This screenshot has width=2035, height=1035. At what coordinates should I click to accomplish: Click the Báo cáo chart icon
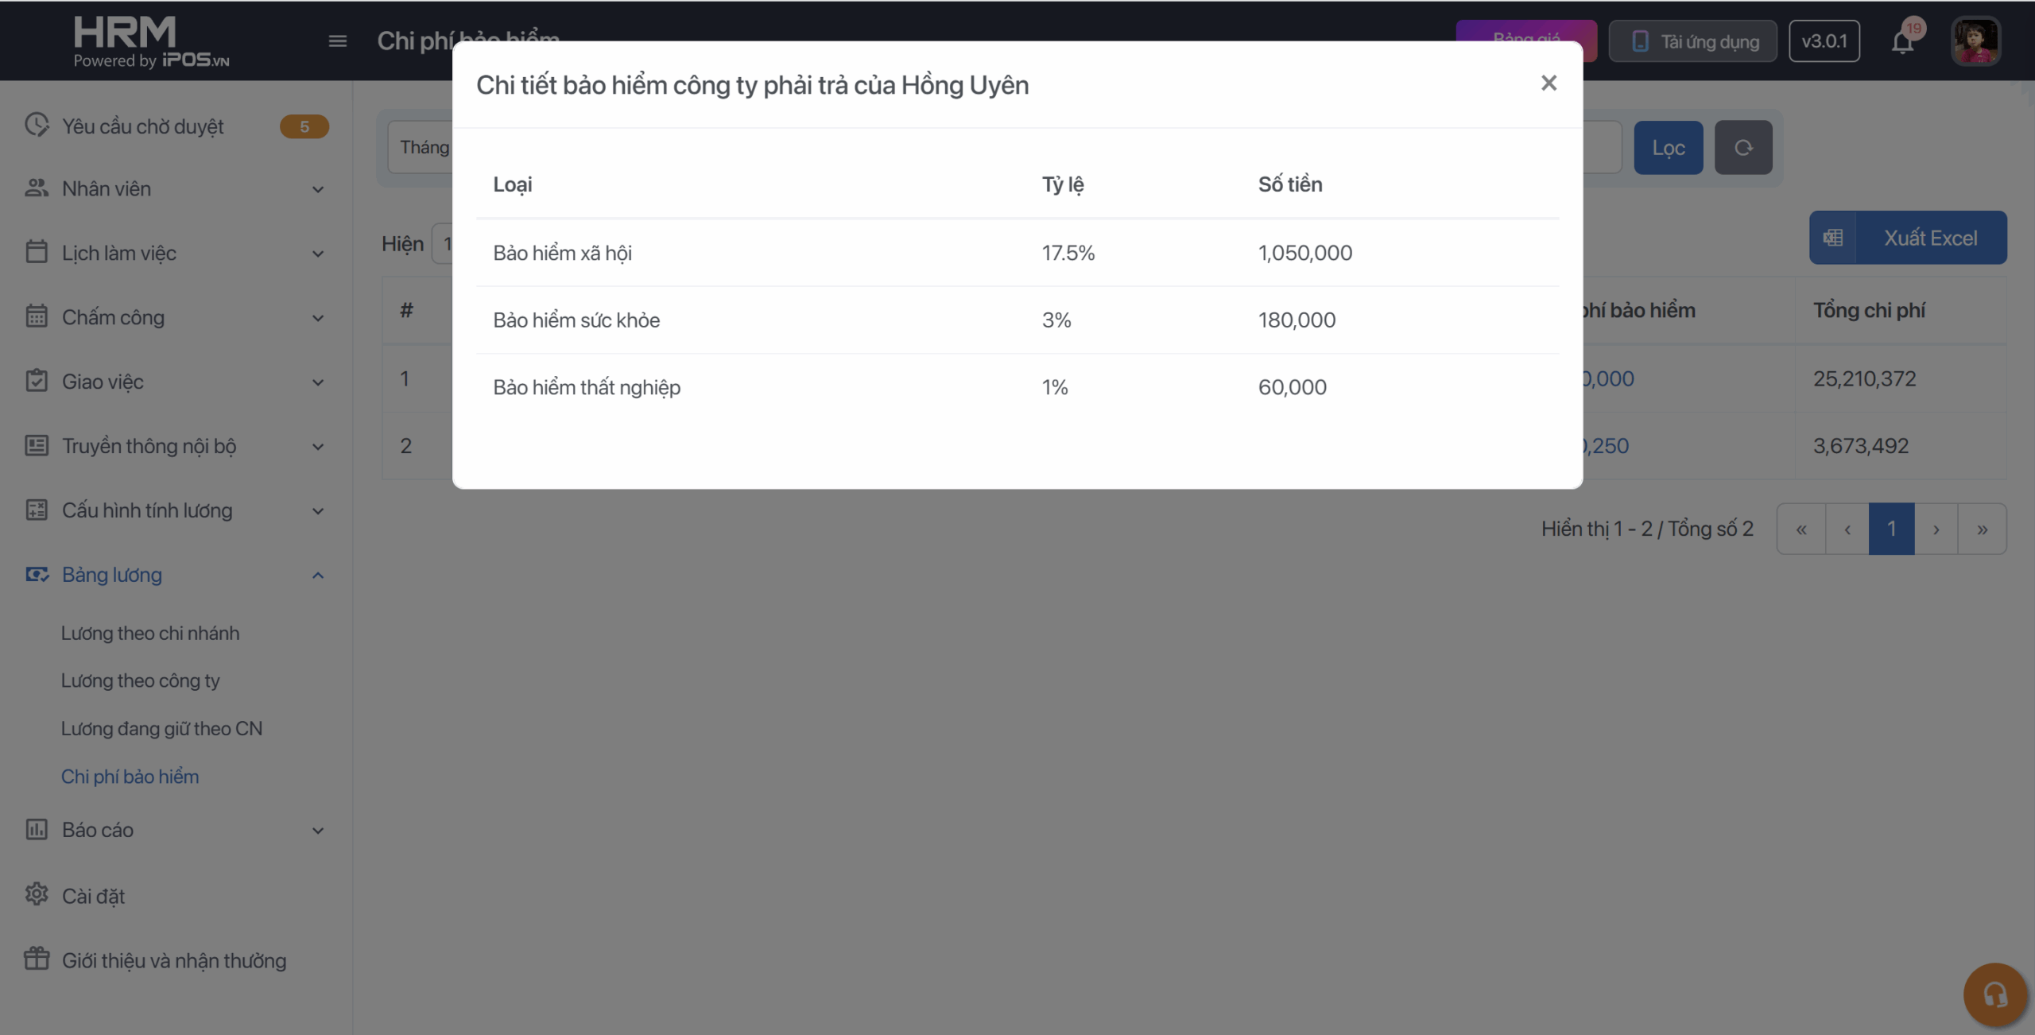tap(37, 830)
